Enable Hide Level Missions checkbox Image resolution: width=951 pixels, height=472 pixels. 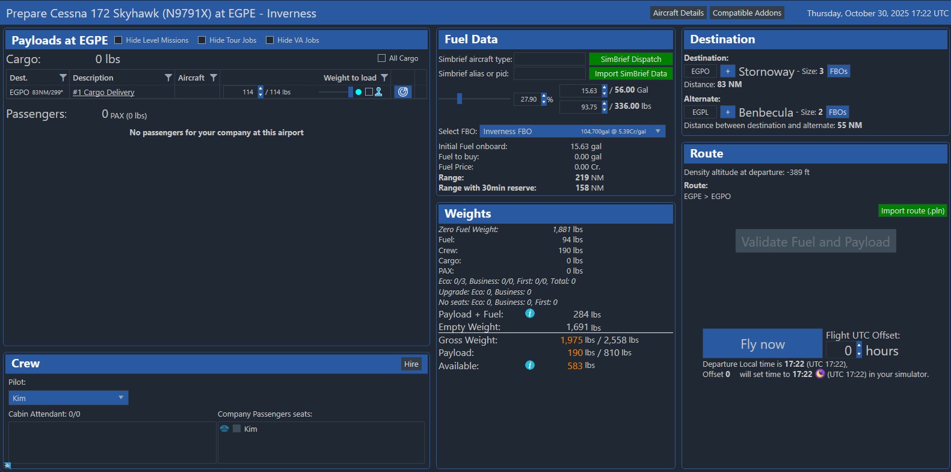tap(118, 40)
